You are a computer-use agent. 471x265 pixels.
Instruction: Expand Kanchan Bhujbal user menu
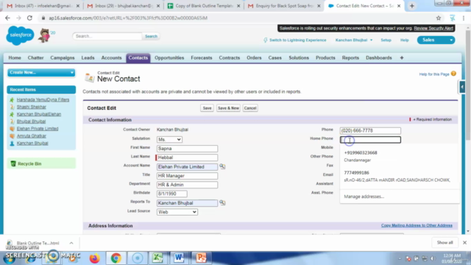coord(354,40)
